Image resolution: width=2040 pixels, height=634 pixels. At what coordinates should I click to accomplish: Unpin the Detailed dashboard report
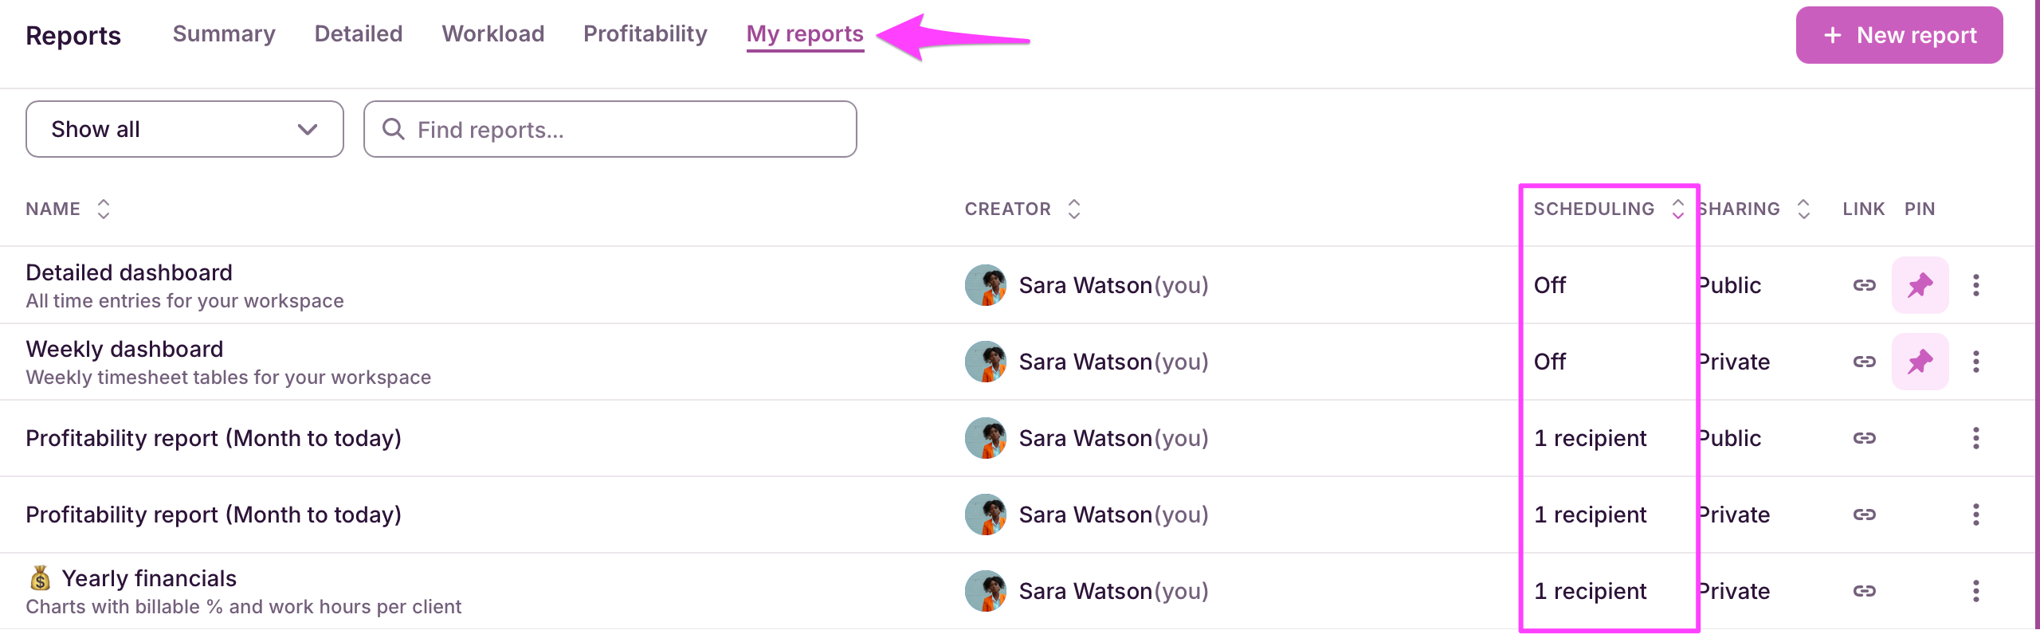[x=1920, y=285]
